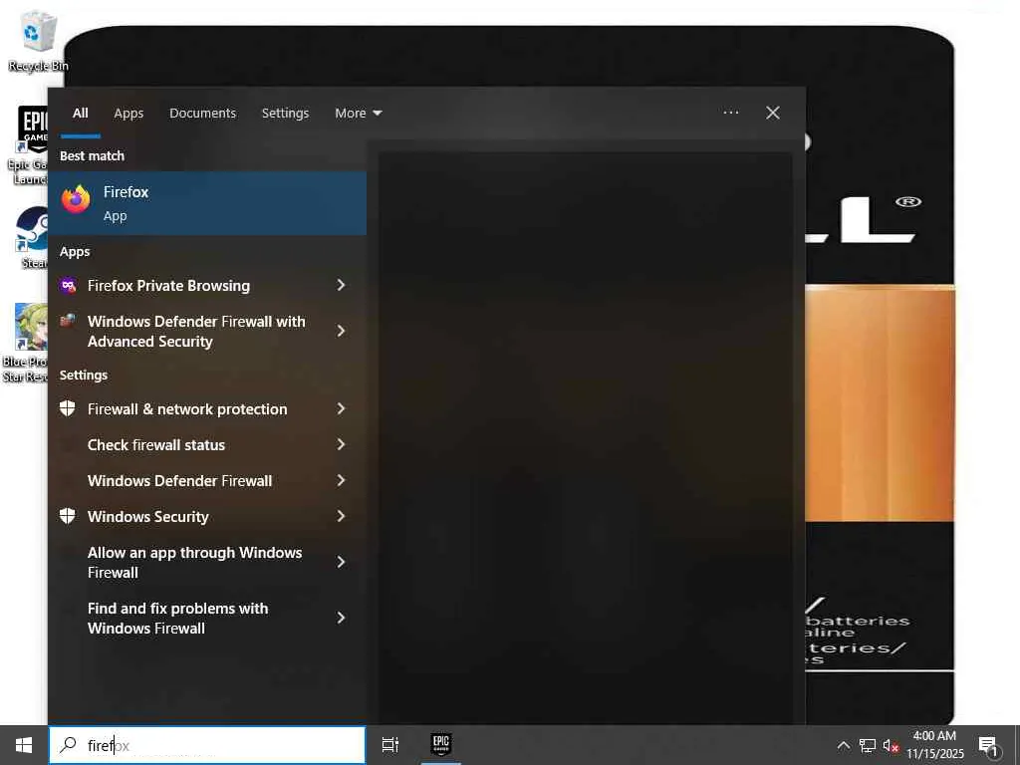
Task: Click the shield icon beside Firewall & network protection
Action: [68, 408]
